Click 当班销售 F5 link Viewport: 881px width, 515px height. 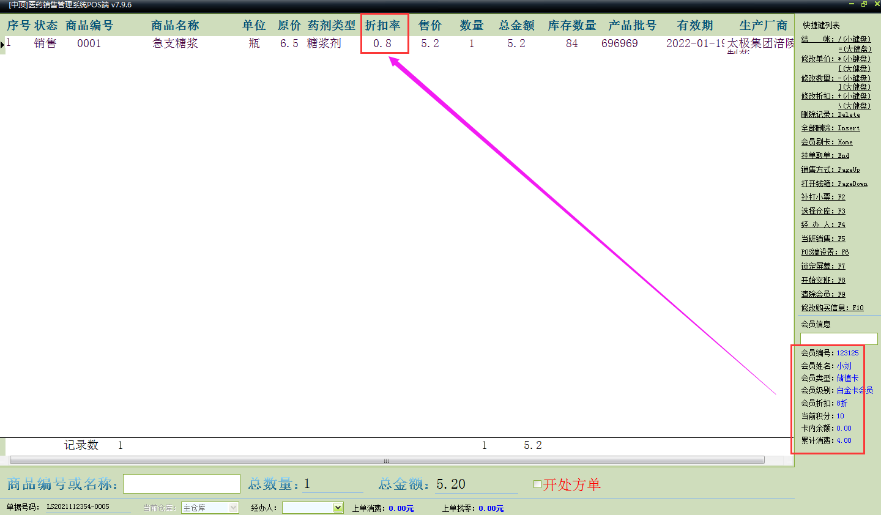pos(823,239)
